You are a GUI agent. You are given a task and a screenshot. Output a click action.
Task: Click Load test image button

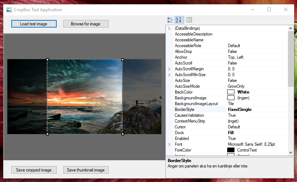tap(34, 24)
